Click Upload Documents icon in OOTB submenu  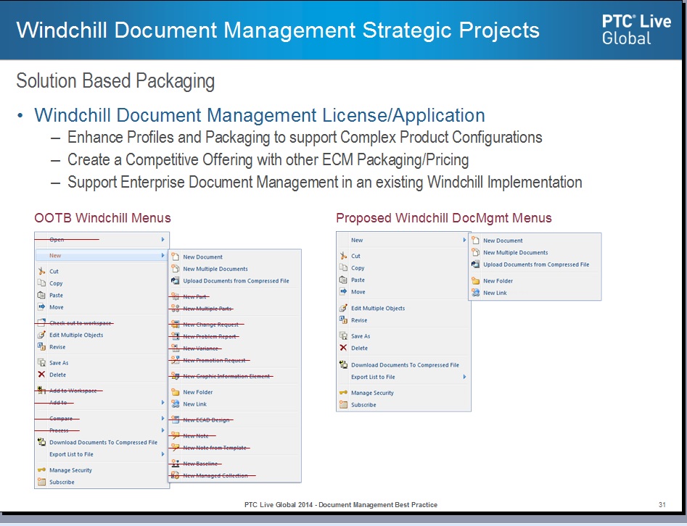(x=176, y=280)
